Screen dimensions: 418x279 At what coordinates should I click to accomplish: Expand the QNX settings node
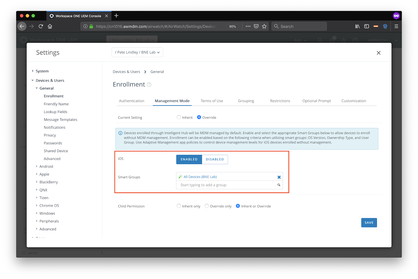(x=37, y=190)
